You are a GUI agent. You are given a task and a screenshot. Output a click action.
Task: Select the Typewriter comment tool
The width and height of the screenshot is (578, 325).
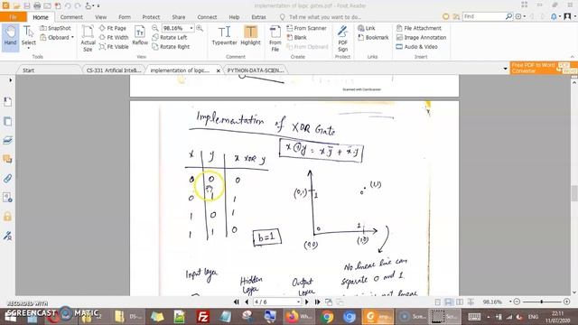(224, 36)
